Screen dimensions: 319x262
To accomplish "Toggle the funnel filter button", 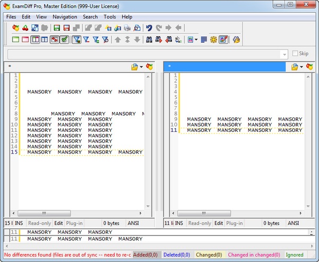I will [x=76, y=39].
